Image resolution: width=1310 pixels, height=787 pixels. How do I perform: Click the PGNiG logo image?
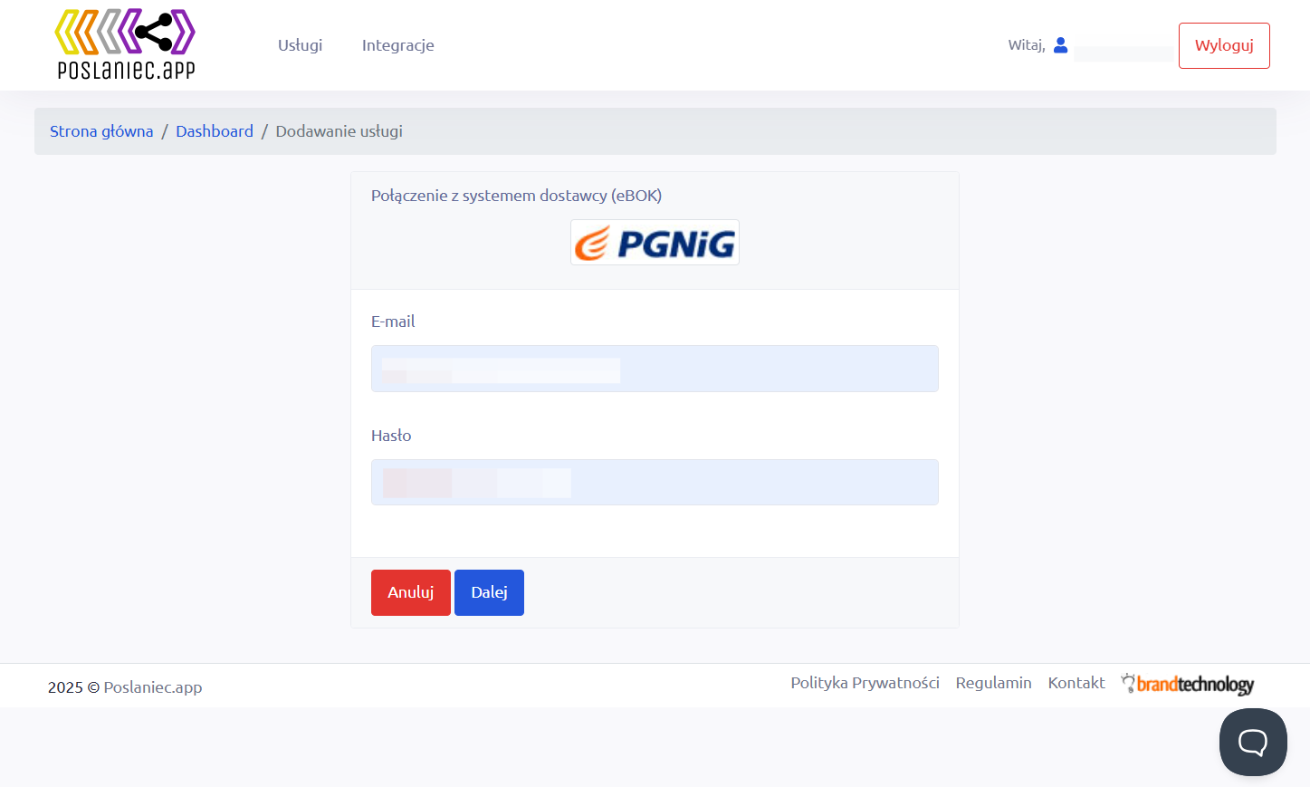(655, 243)
